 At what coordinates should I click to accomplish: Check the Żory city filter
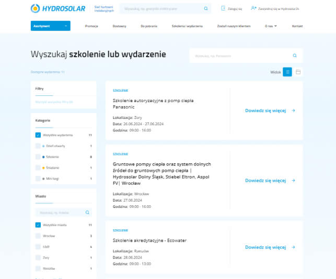click(38, 258)
